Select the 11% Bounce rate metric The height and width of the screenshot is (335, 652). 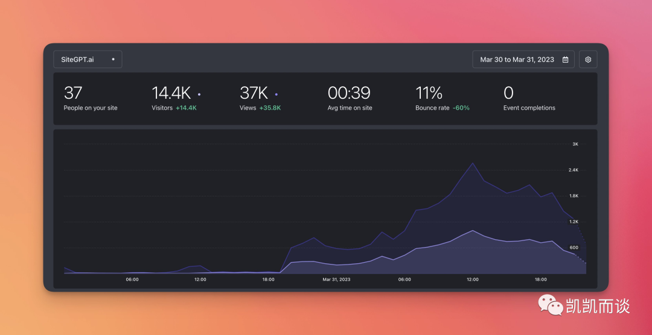coord(443,98)
